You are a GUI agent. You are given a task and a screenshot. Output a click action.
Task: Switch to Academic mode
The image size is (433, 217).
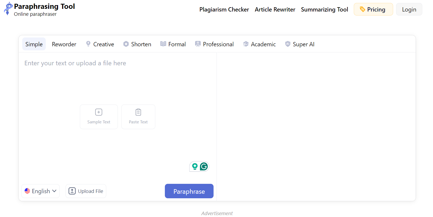[x=259, y=44]
